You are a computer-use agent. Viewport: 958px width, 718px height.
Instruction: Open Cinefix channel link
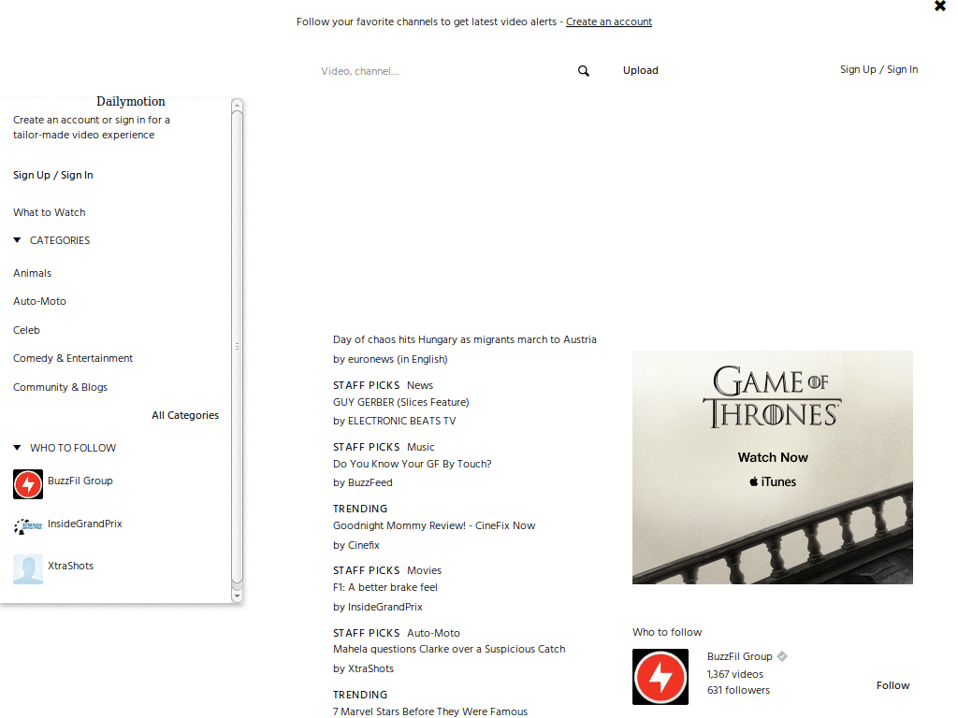tap(364, 545)
